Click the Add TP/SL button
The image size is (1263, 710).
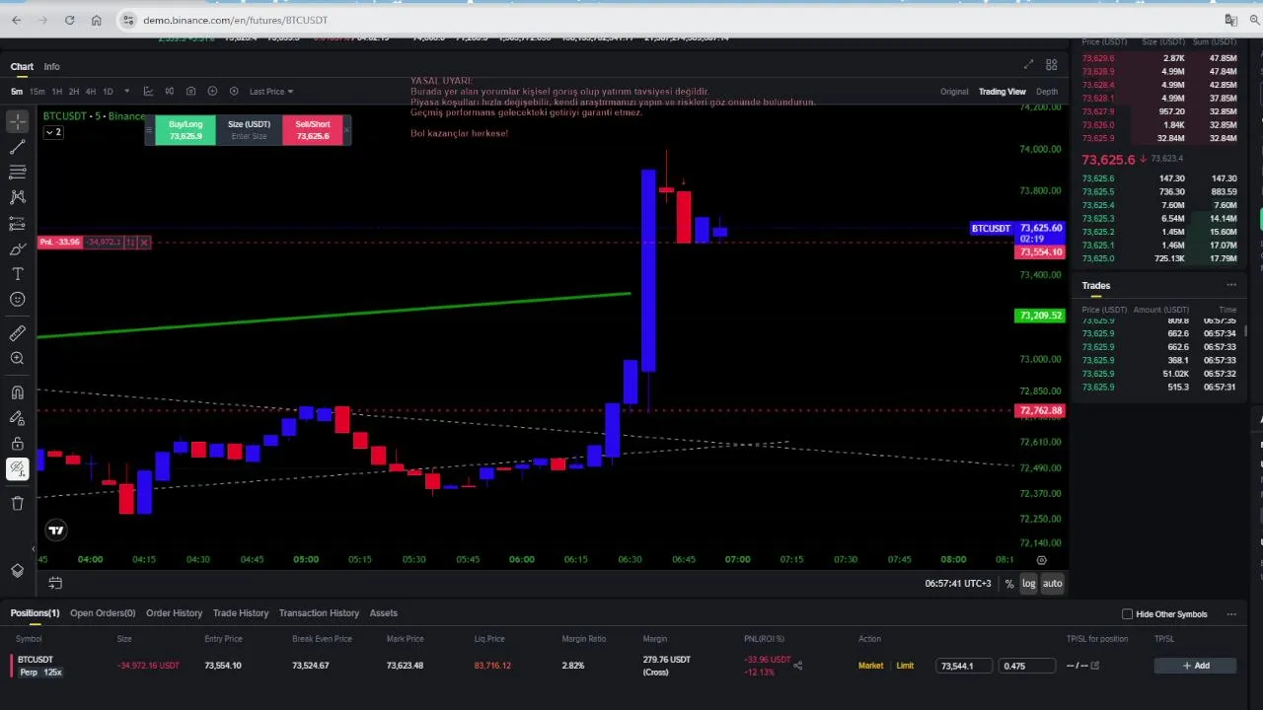1195,666
